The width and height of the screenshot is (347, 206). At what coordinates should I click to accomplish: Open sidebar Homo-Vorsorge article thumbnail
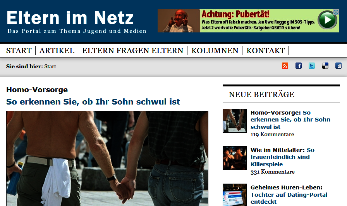coord(235,121)
